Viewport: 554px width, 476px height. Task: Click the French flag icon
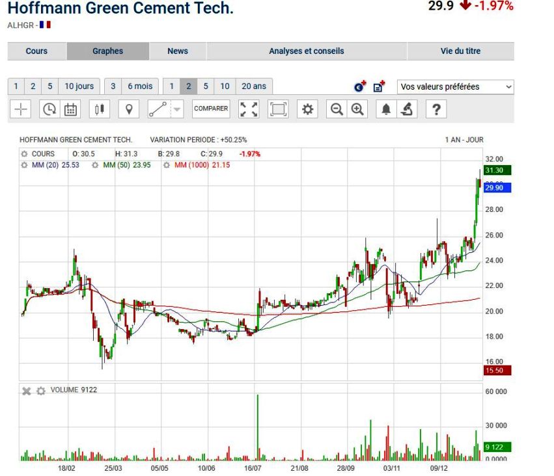click(x=45, y=25)
